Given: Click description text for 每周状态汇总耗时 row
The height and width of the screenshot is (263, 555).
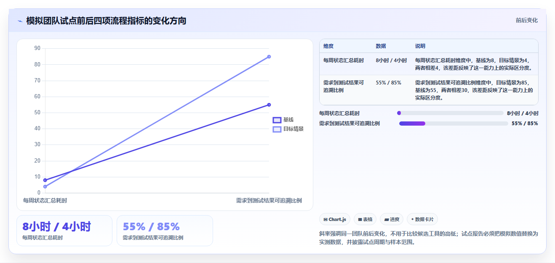Looking at the screenshot, I should point(475,64).
